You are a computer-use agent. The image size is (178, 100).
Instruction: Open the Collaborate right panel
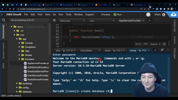tap(175, 26)
